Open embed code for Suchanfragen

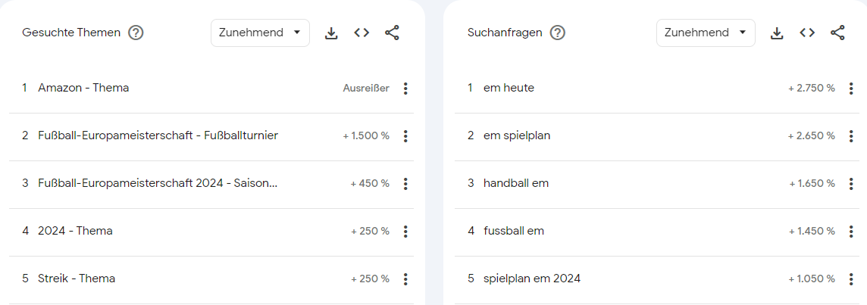[x=807, y=33]
